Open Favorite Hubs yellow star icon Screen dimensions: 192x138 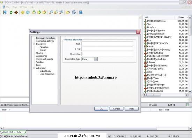click(23, 12)
